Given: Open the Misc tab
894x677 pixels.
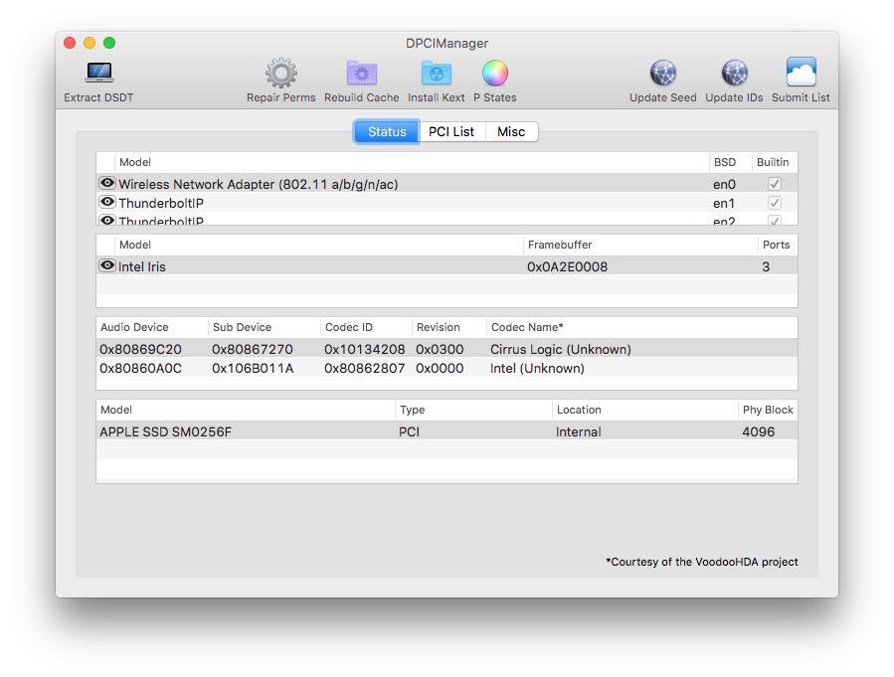Looking at the screenshot, I should [511, 131].
